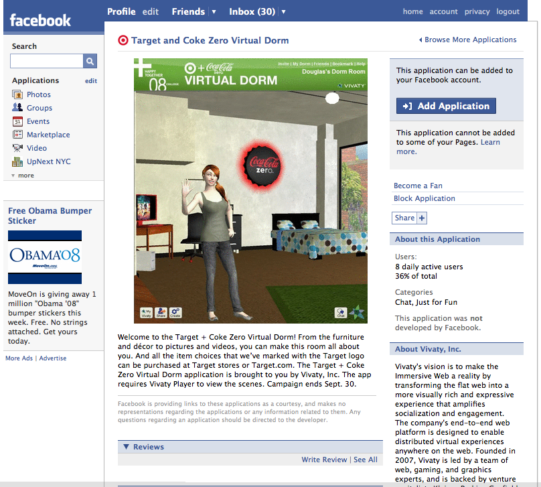Open the Friends menu
Viewport: 541px width, 487px height.
point(188,12)
